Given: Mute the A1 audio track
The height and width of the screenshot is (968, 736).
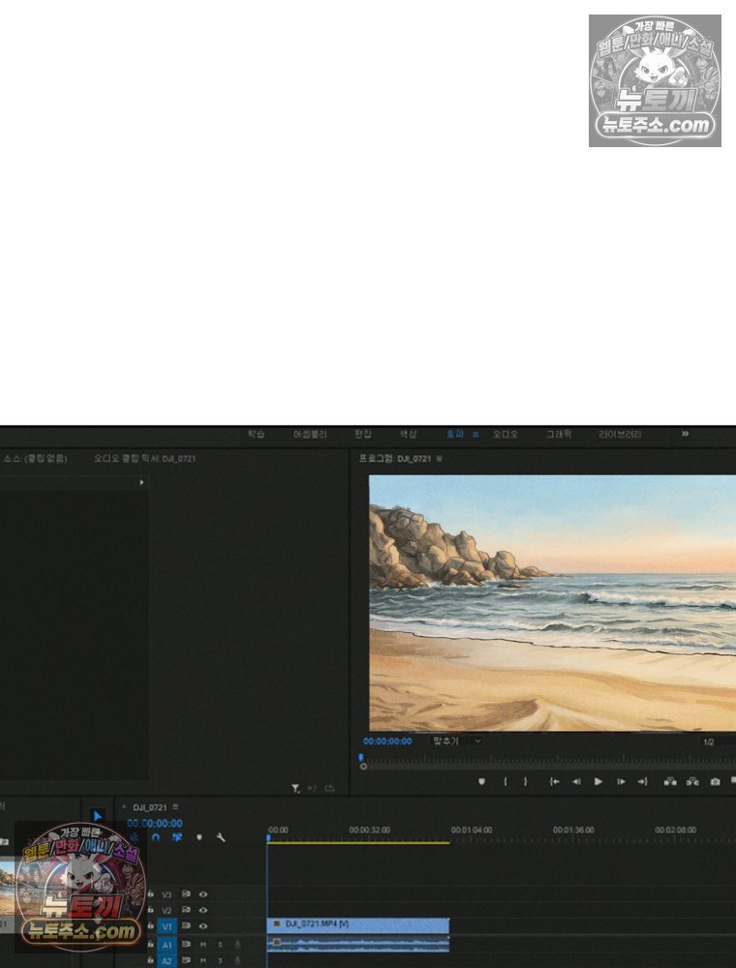Looking at the screenshot, I should [x=202, y=945].
